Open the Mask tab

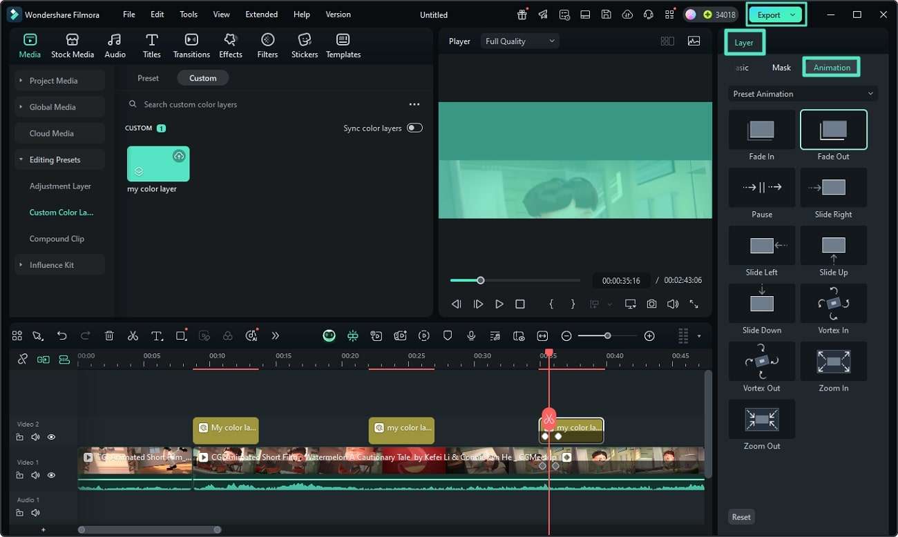(781, 68)
